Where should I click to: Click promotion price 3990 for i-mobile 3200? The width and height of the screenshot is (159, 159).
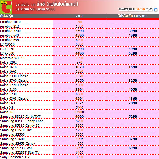tap(133, 31)
